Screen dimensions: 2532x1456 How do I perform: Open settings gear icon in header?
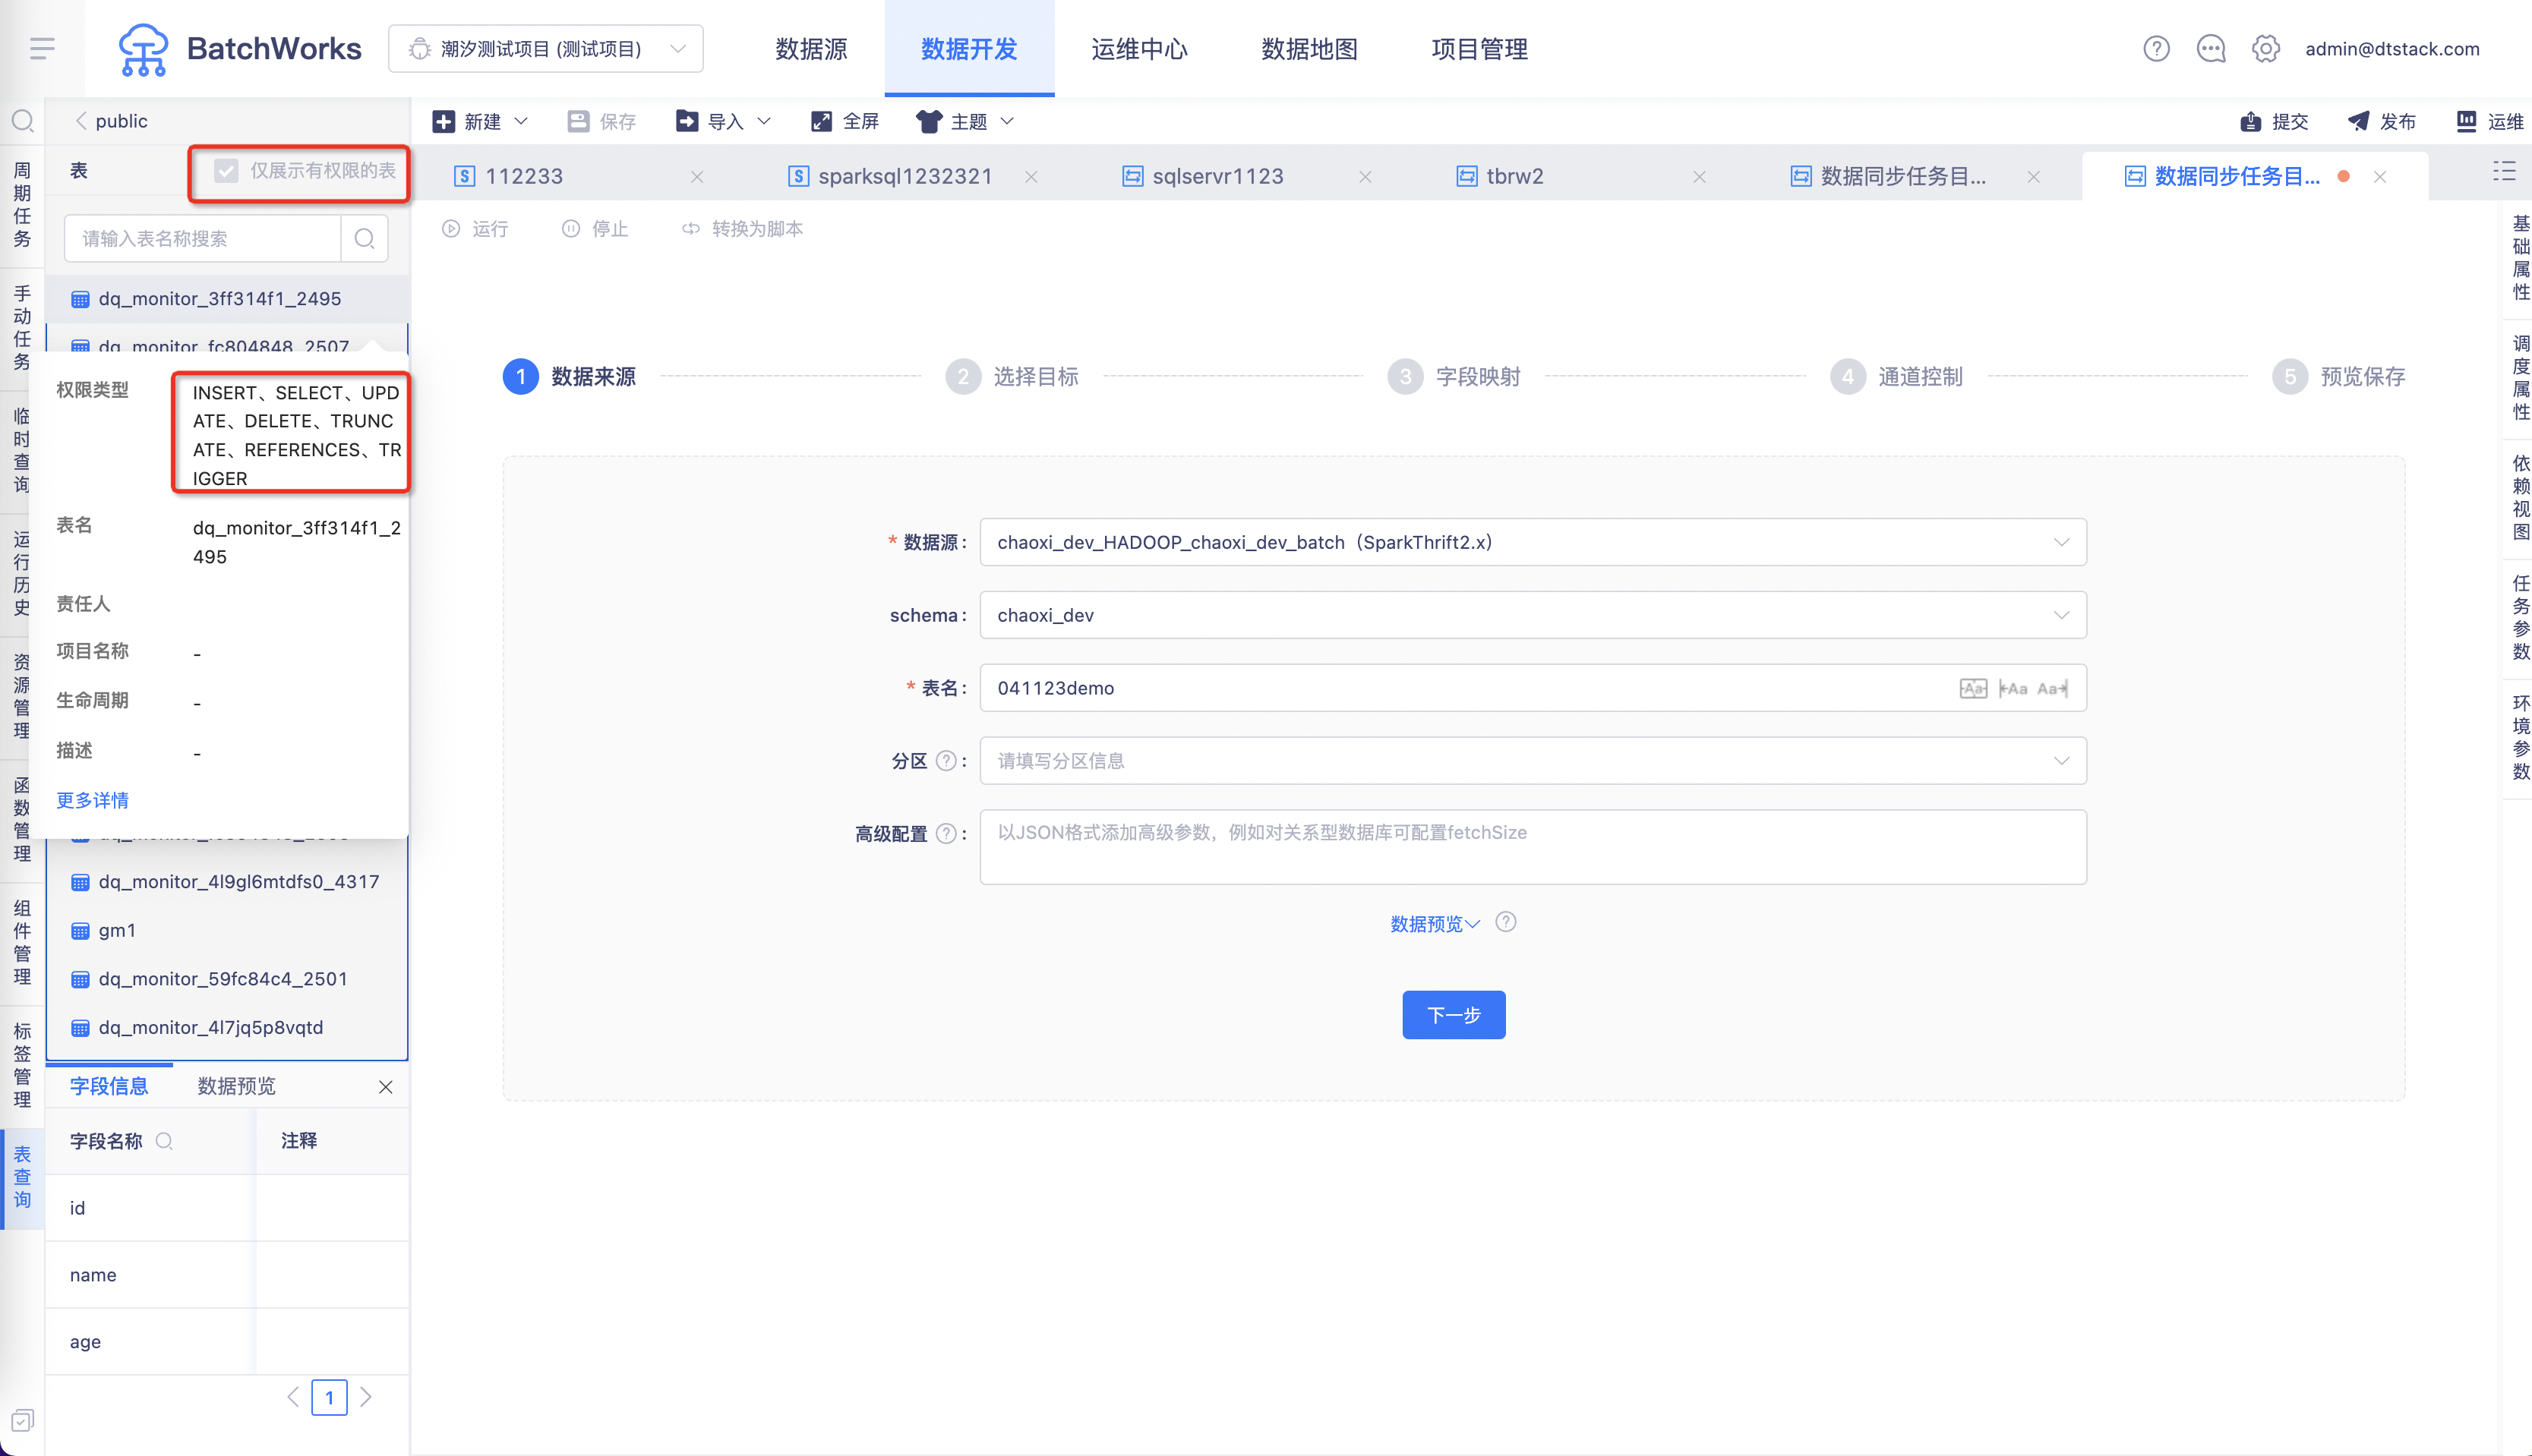tap(2266, 48)
